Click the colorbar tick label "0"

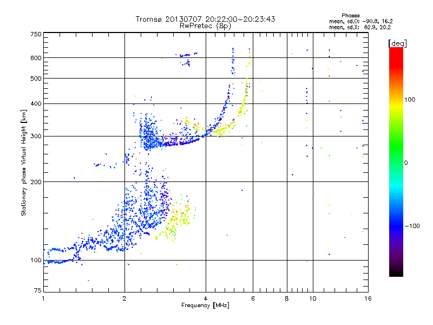coord(406,162)
